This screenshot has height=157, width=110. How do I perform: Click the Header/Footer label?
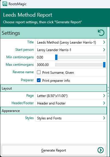click(23, 103)
